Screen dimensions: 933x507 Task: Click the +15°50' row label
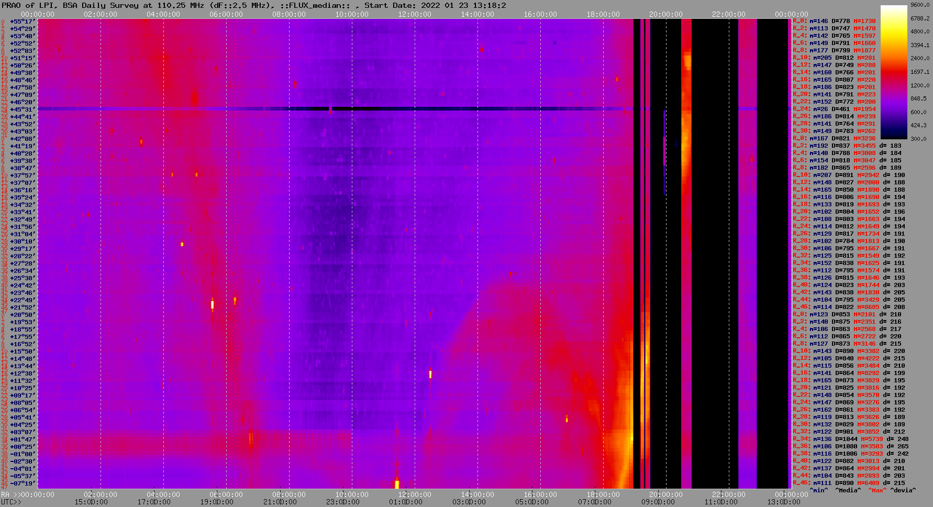(23, 351)
